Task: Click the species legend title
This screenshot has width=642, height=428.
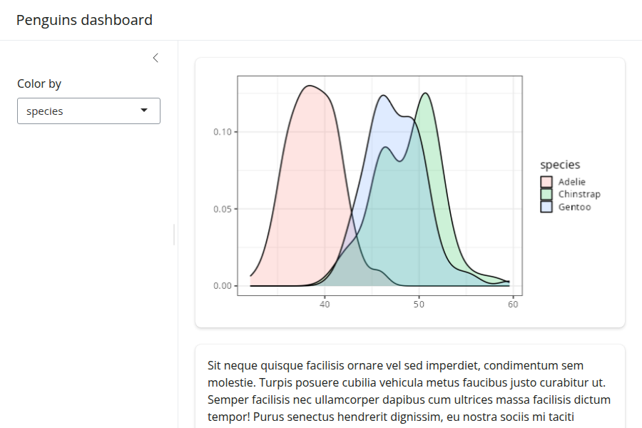Action: coord(560,165)
